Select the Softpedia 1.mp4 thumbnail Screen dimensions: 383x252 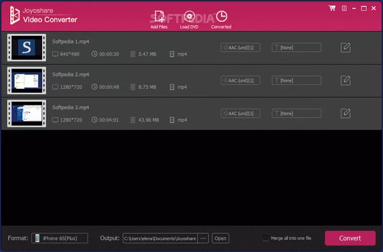(27, 47)
